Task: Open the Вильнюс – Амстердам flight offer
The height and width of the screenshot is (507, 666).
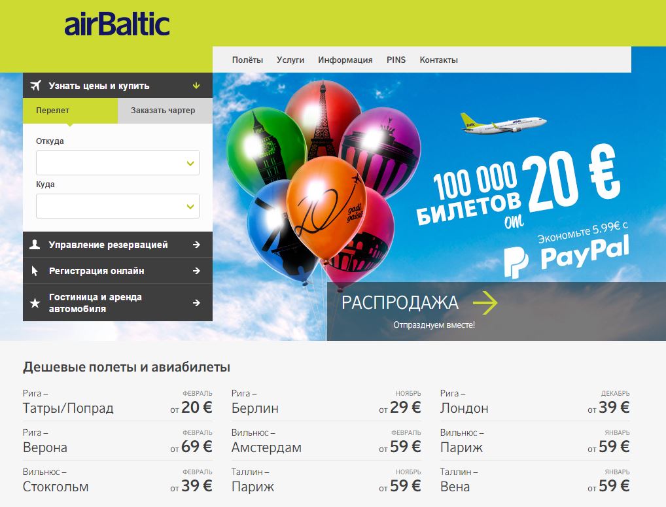Action: (x=326, y=441)
